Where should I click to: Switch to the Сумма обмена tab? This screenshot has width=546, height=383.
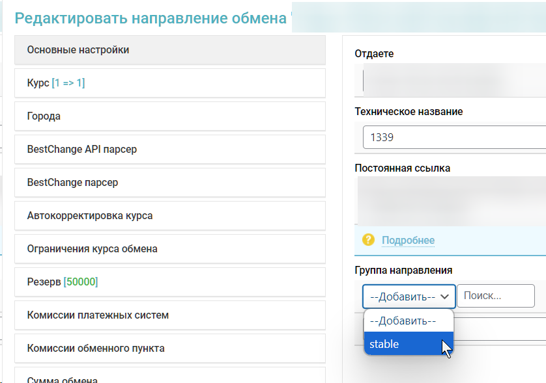point(169,378)
